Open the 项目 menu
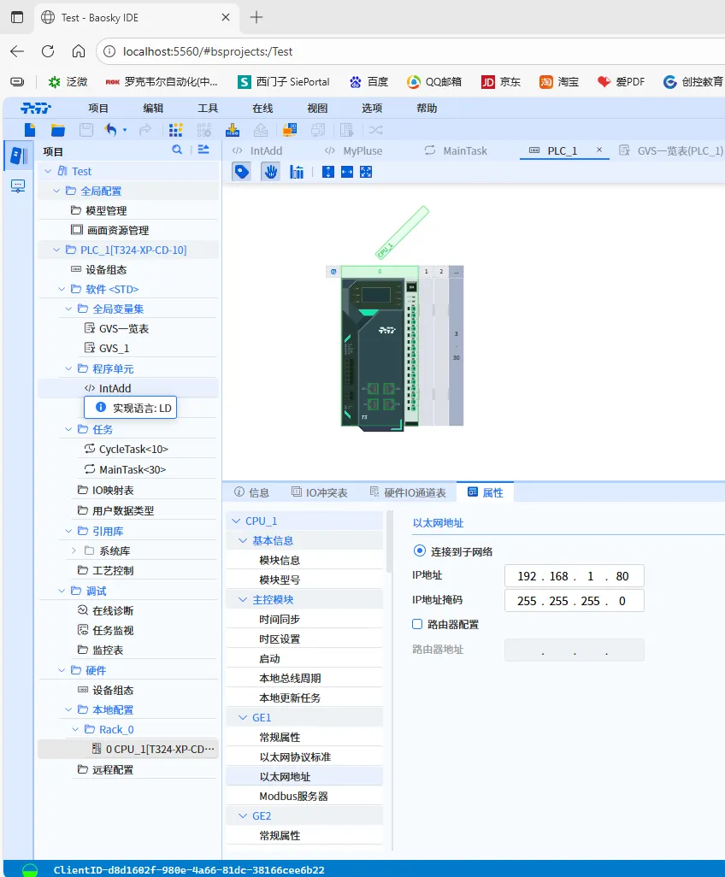This screenshot has height=877, width=725. click(98, 108)
